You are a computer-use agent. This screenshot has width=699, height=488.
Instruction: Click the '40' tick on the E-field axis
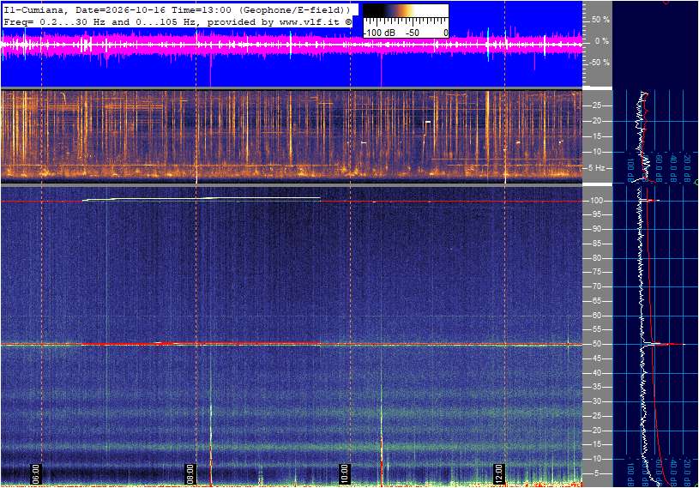point(596,373)
